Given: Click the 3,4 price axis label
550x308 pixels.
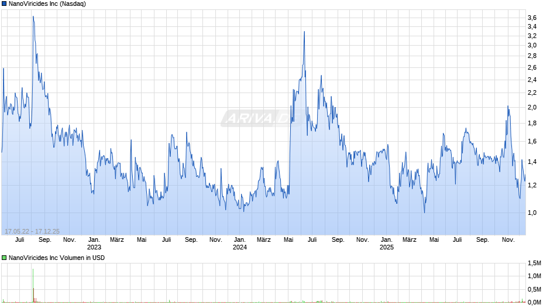Looking at the screenshot, I should point(532,27).
